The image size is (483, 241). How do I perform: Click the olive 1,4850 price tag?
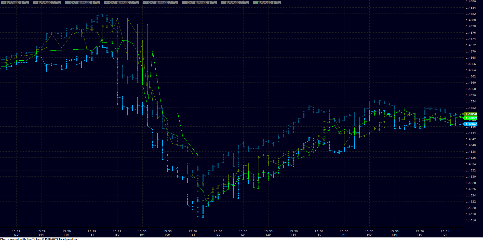click(x=471, y=114)
